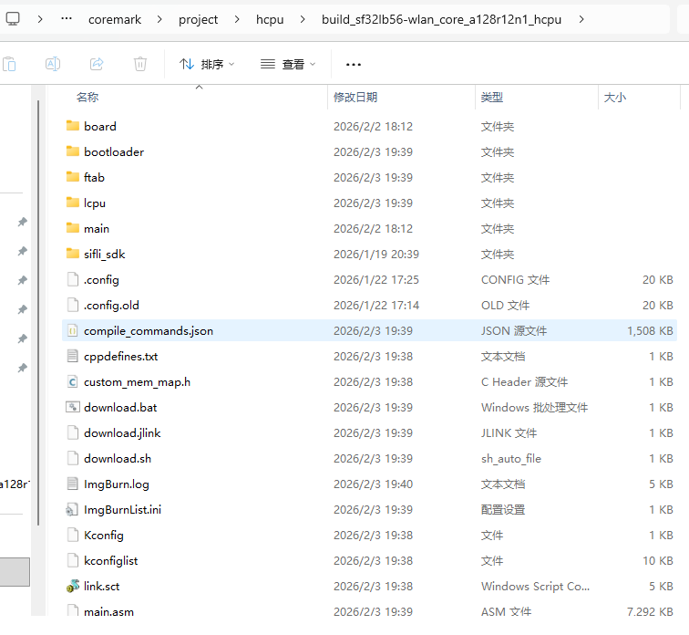Screen dimensions: 689x635
Task: Click the a128r navigation pane item
Action: point(15,484)
